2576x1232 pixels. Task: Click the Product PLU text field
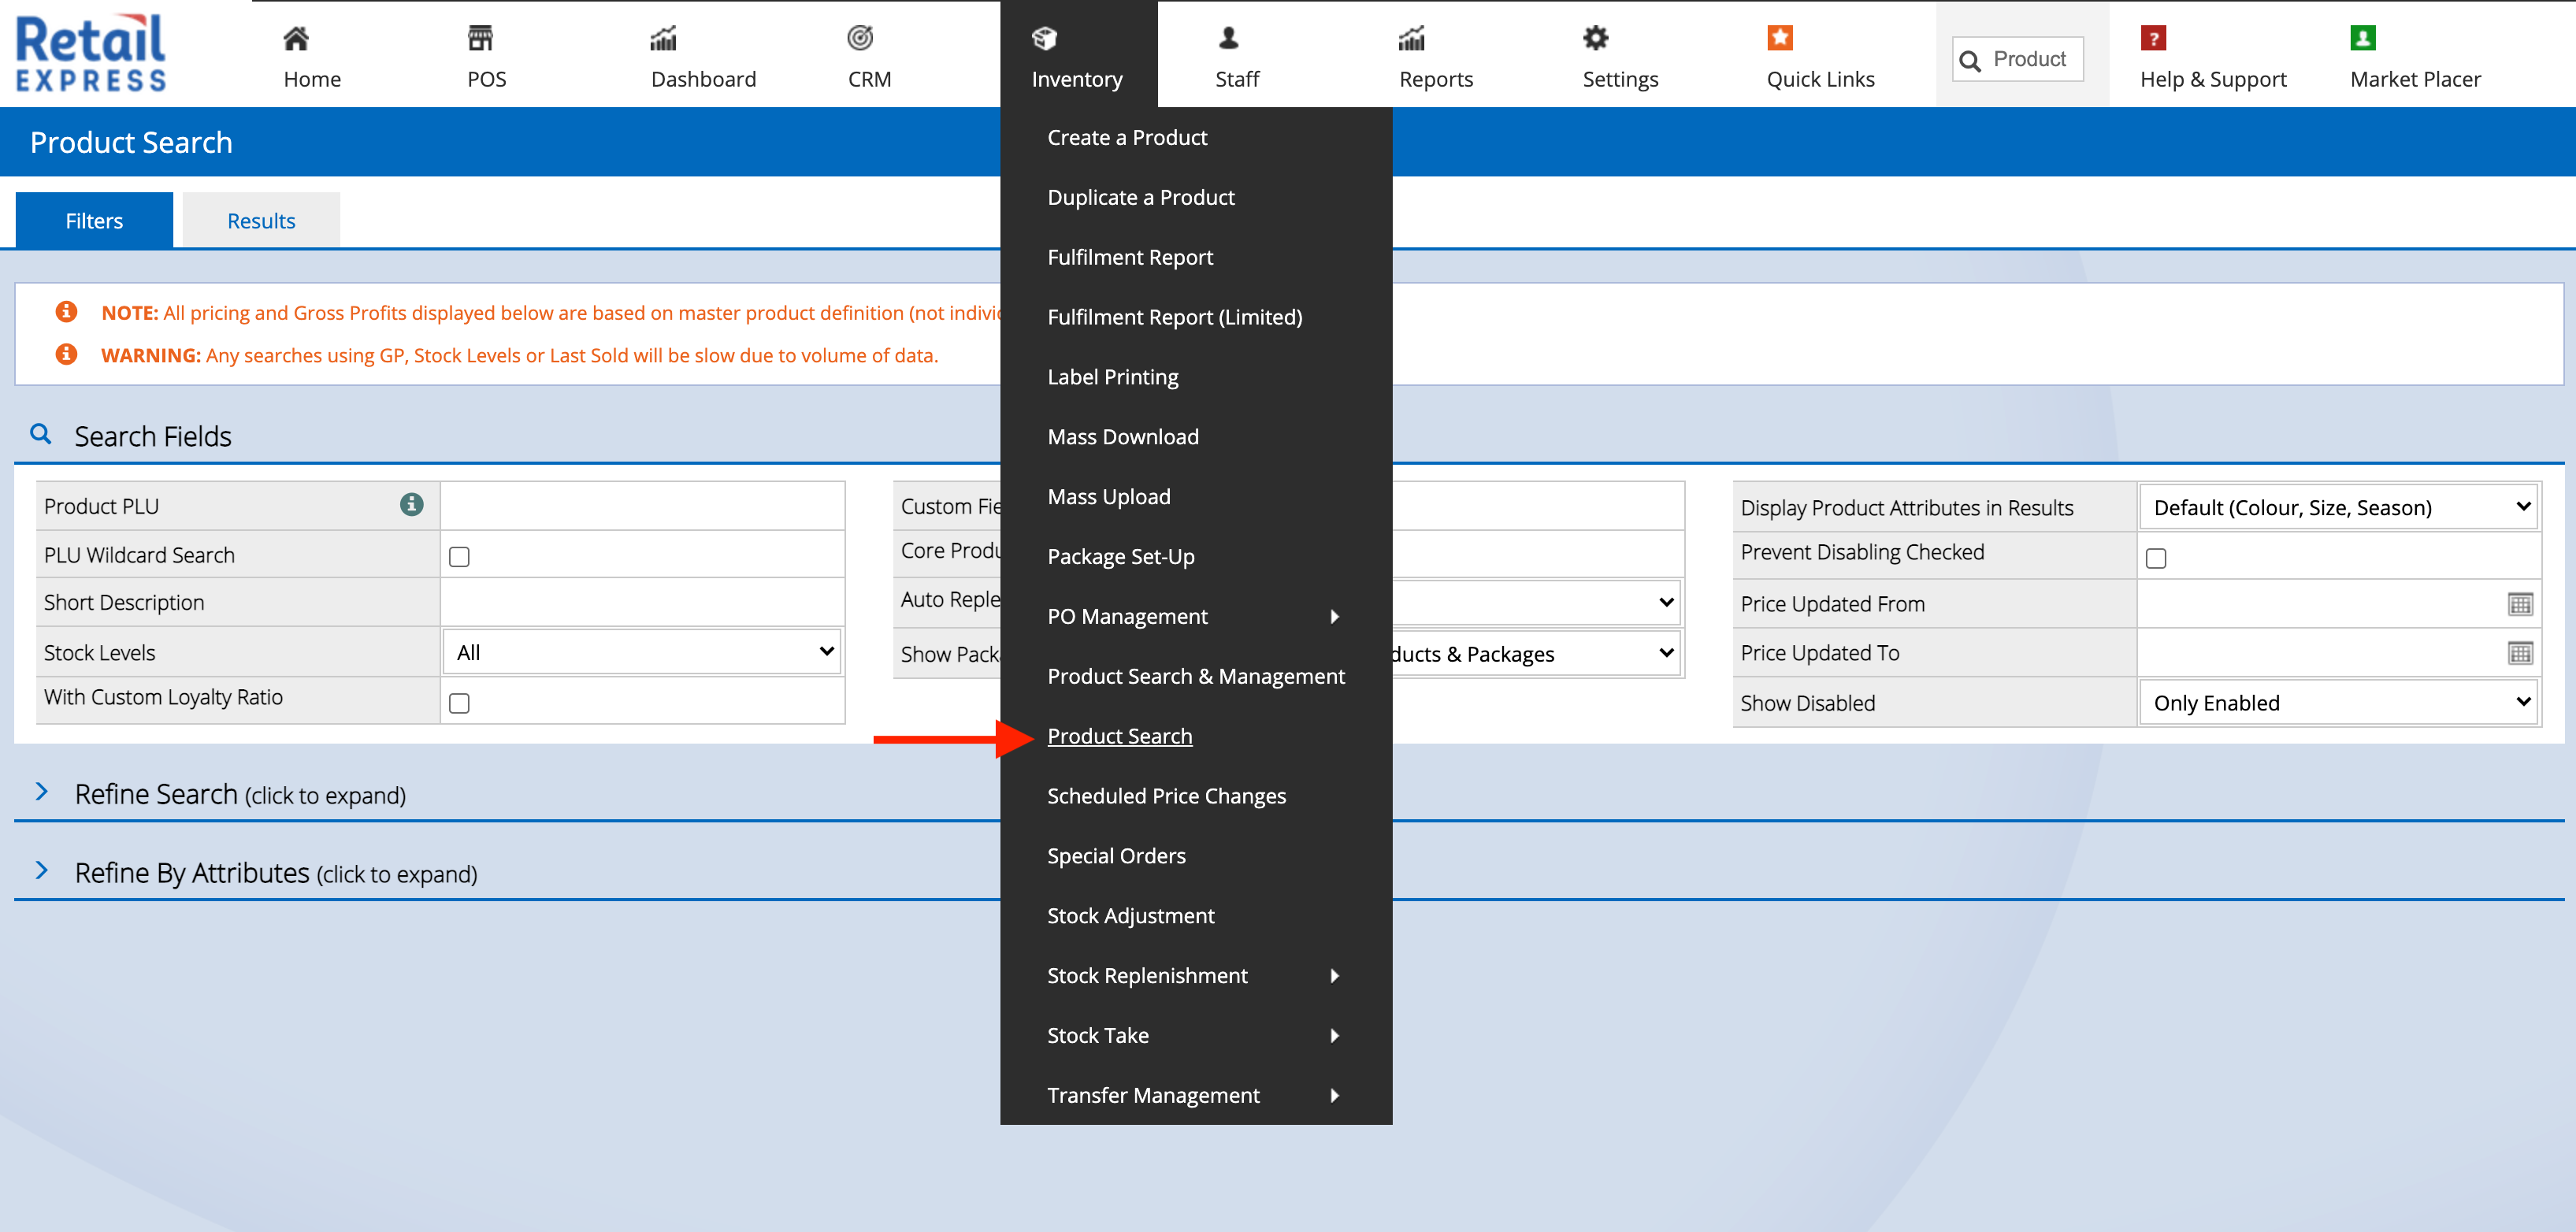(x=642, y=506)
